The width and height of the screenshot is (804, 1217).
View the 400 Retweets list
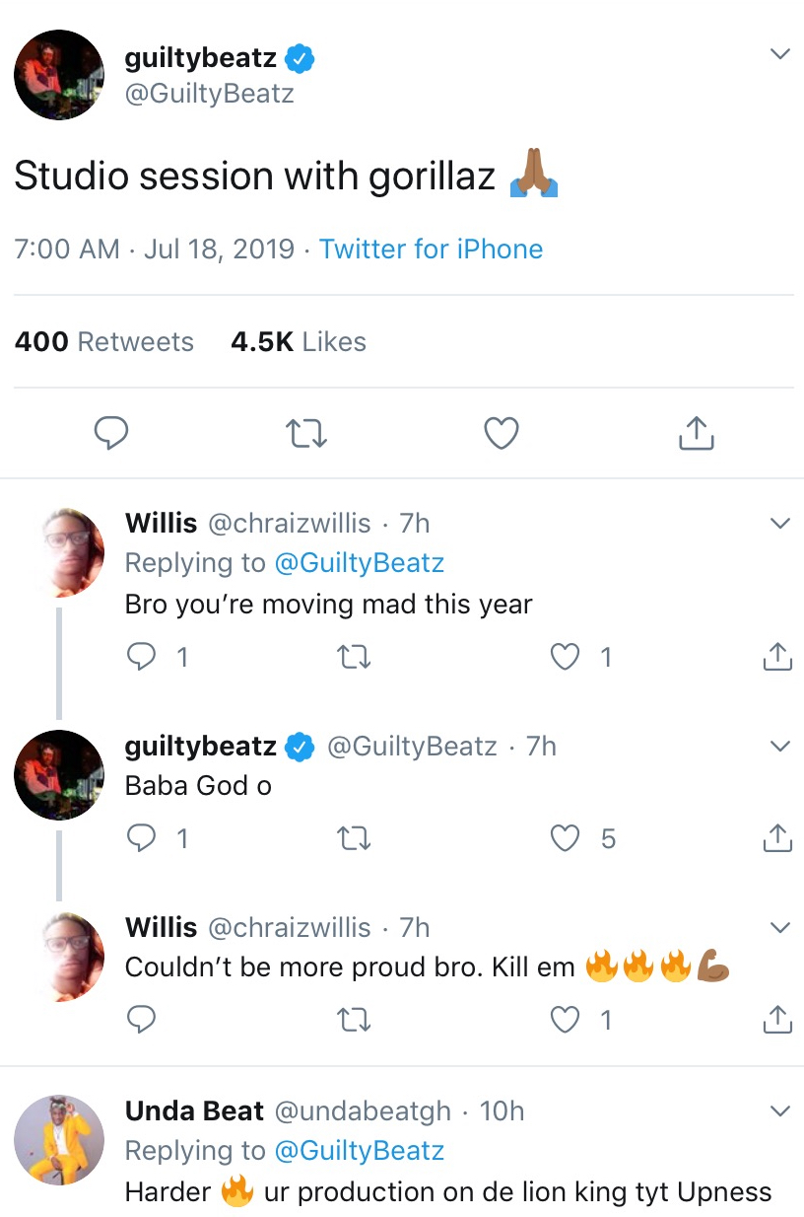click(x=104, y=342)
